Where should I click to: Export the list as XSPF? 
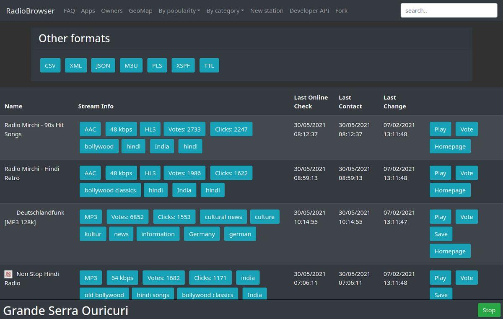pos(183,66)
